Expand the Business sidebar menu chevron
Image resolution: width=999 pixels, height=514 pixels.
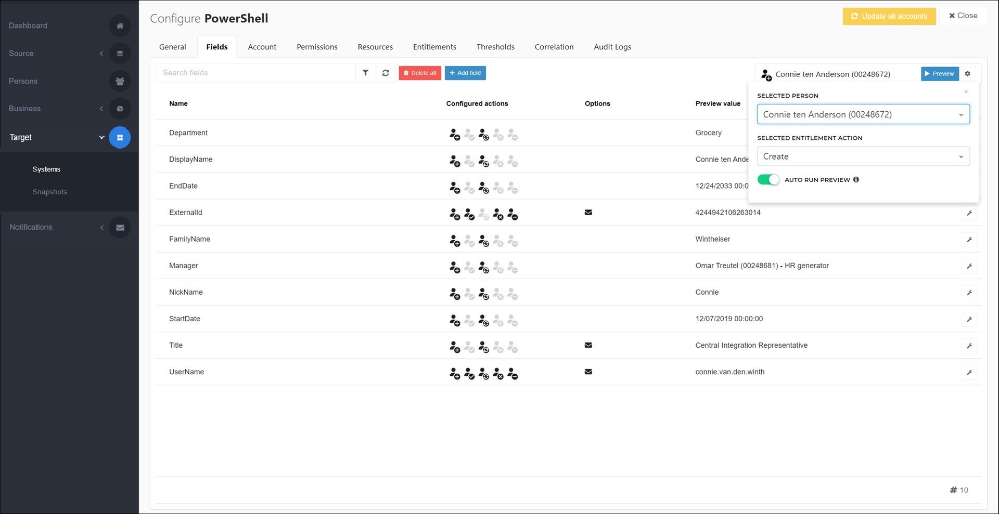click(101, 109)
